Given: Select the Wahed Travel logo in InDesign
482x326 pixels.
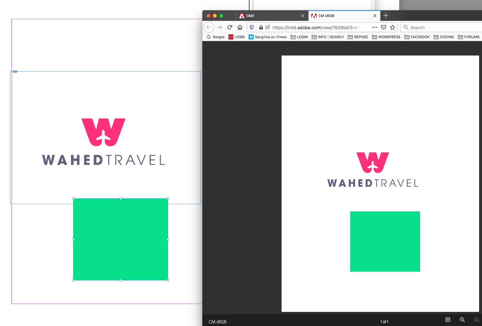Looking at the screenshot, I should click(x=104, y=142).
